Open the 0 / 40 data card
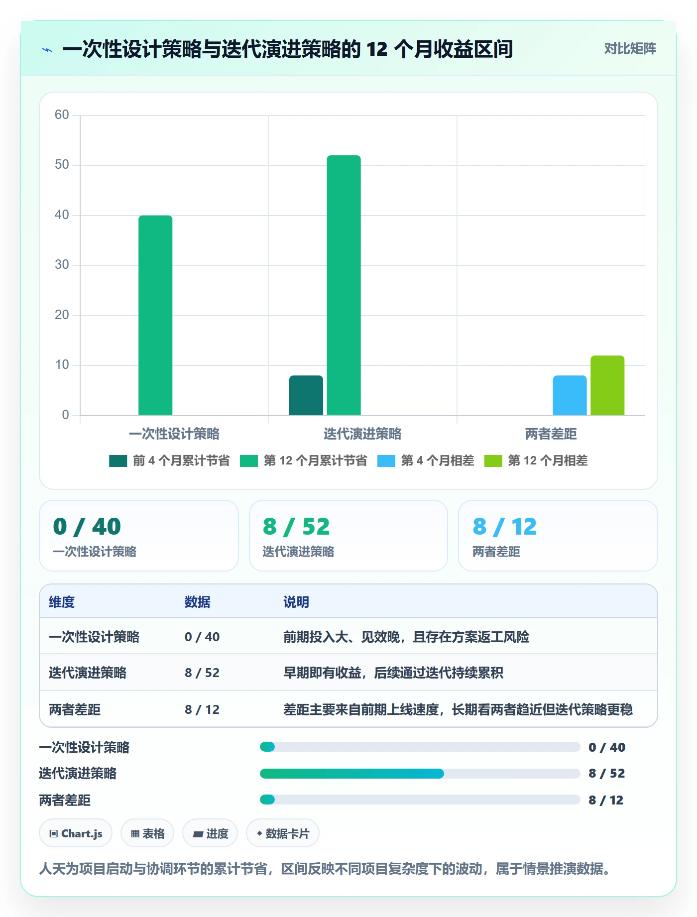The image size is (697, 917). point(139,536)
